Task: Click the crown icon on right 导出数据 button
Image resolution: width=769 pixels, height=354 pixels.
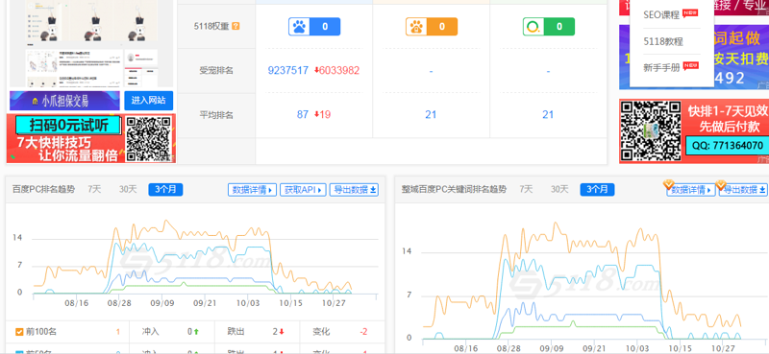Action: tap(720, 184)
